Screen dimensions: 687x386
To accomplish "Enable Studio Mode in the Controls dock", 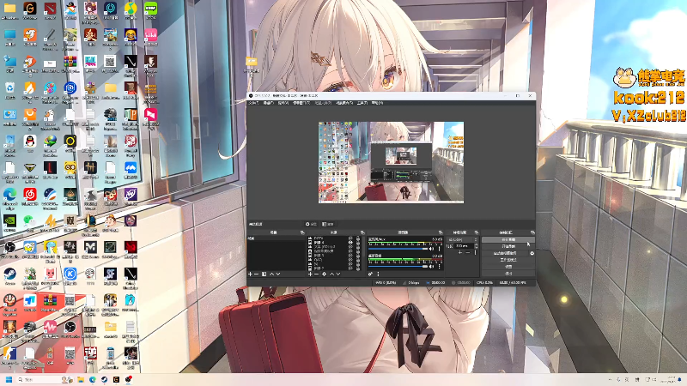I will [x=508, y=260].
